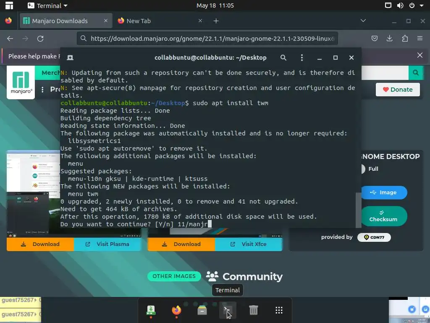The width and height of the screenshot is (430, 323).
Task: Open new tab icon in terminal header
Action: (70, 58)
